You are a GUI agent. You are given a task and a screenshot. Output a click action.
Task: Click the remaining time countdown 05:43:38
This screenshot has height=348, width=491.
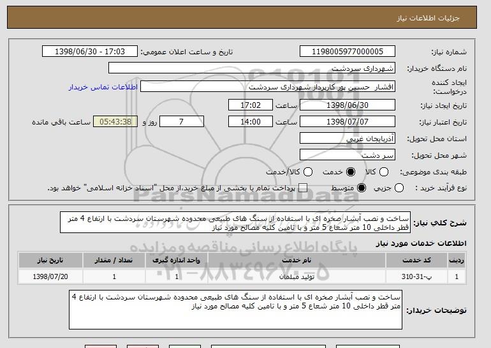[x=115, y=122]
